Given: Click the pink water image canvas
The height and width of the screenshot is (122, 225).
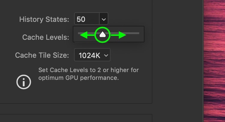Looking at the screenshot, I should pyautogui.click(x=214, y=61).
